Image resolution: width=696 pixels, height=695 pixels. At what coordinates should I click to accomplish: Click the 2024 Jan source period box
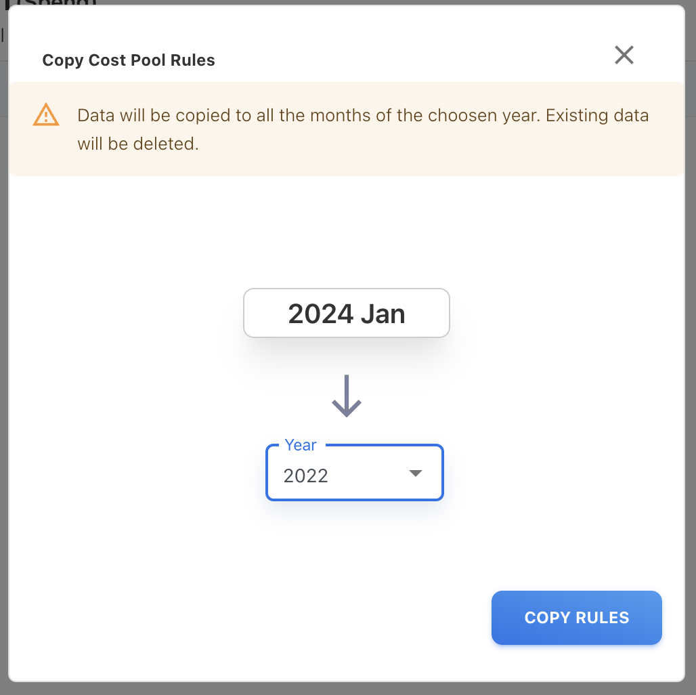click(x=347, y=313)
